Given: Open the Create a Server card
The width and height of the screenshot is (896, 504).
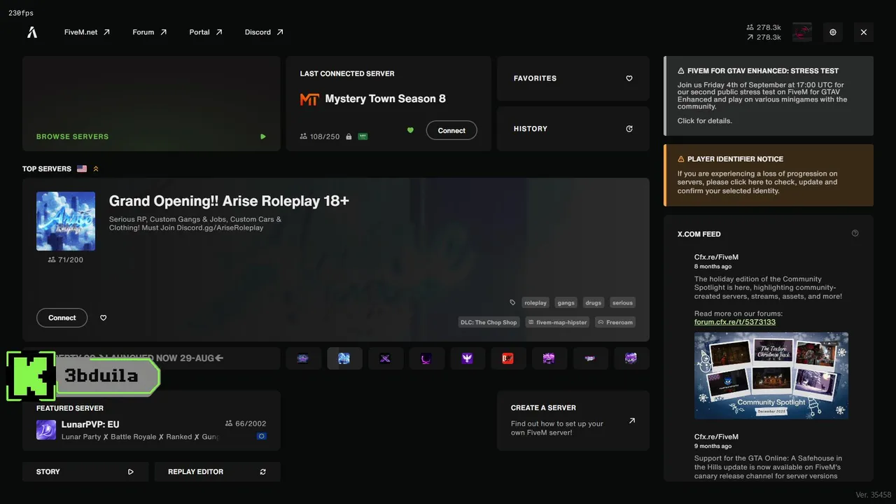Looking at the screenshot, I should [x=573, y=421].
